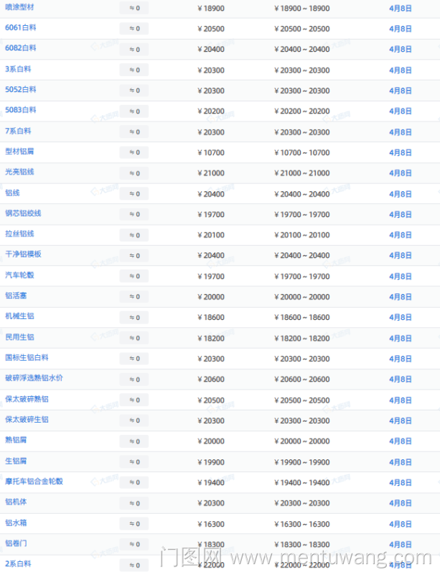Screen dimensions: 440x575
Task: Click the 拉丝铝线 link
Action: 19,234
